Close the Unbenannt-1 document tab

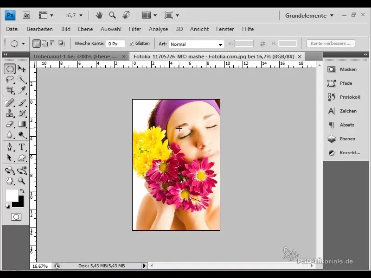[124, 57]
